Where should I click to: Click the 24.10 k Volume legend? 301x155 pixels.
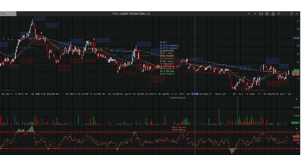tap(178, 98)
